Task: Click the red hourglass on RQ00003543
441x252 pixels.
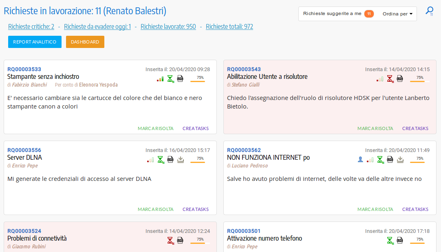Action: [390, 78]
